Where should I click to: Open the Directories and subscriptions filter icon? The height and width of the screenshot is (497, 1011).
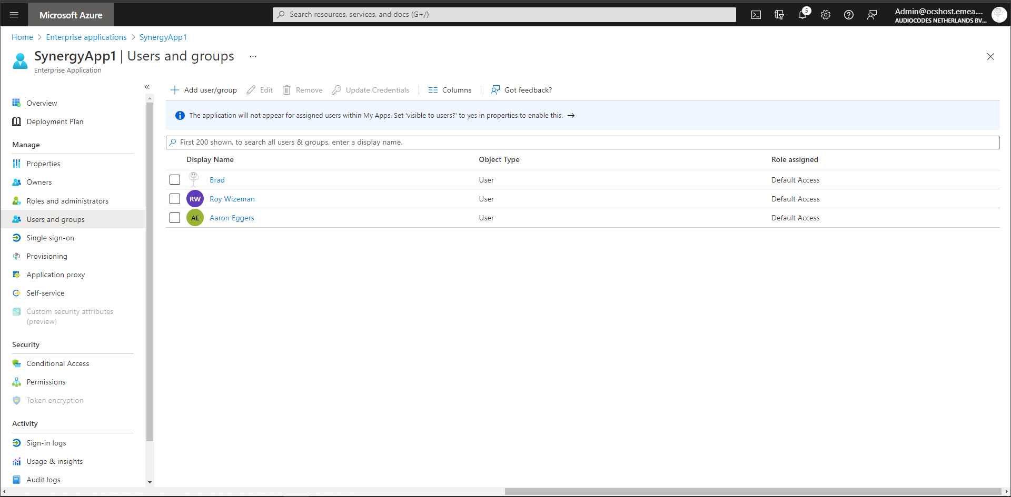click(779, 15)
